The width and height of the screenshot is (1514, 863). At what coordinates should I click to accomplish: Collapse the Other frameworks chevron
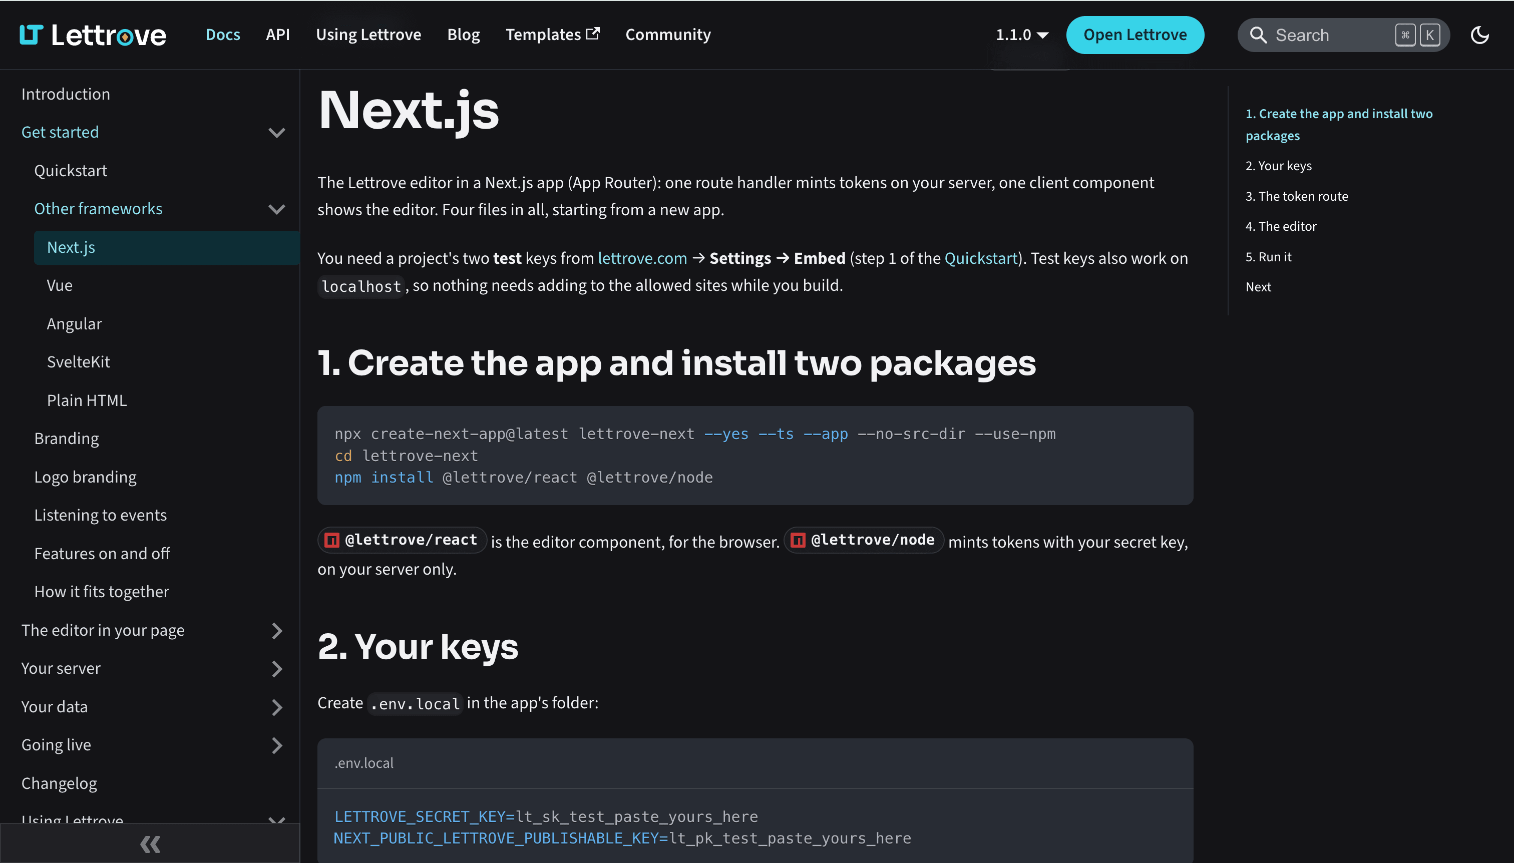[277, 209]
